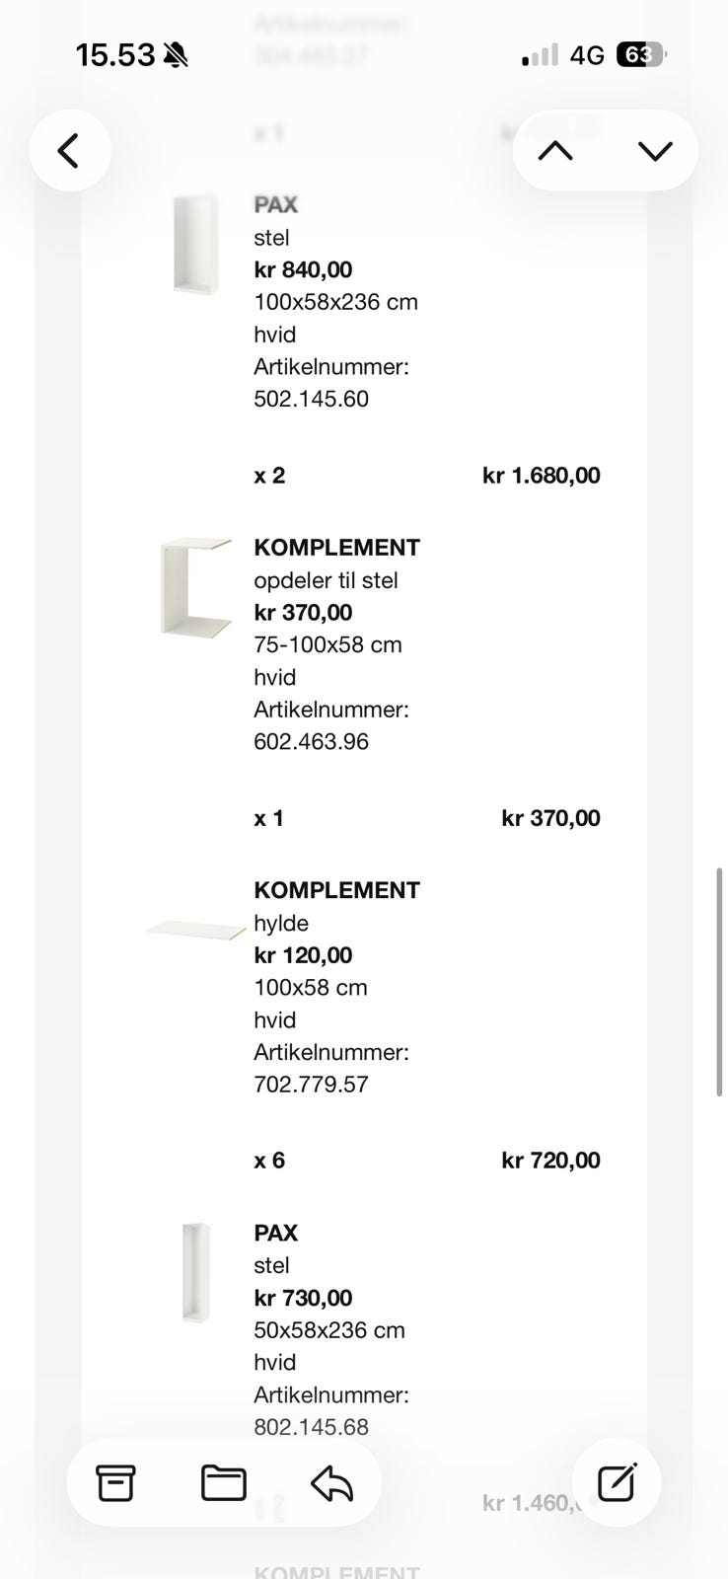Reply using the curved arrow icon
Screen dimensions: 728x1579
point(331,1482)
